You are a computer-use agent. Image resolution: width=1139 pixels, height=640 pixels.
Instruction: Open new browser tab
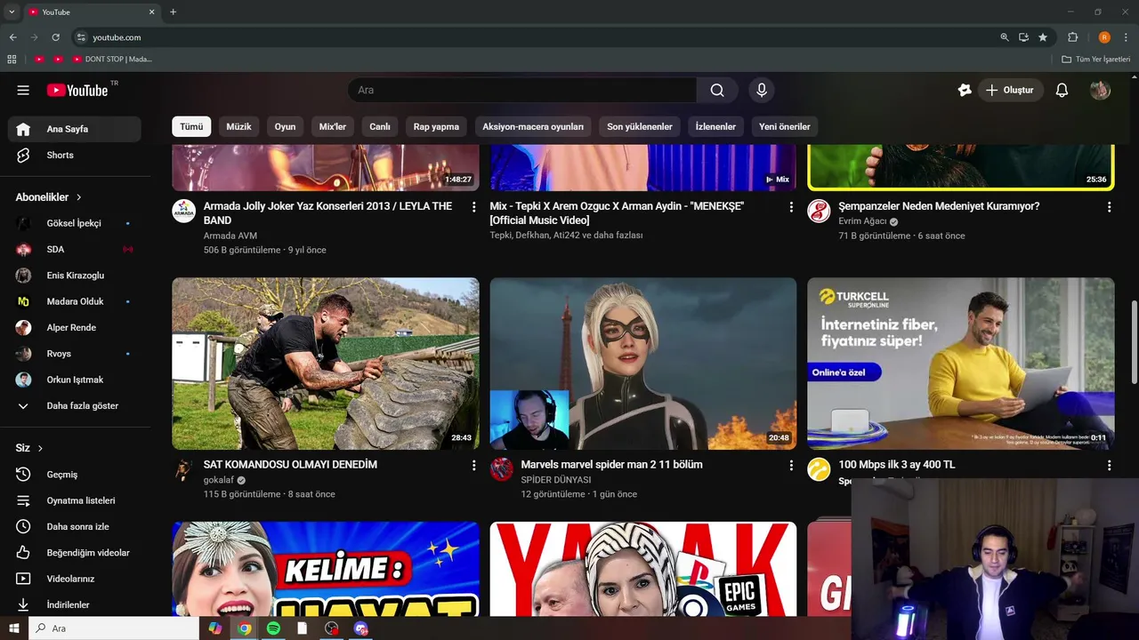(x=173, y=12)
